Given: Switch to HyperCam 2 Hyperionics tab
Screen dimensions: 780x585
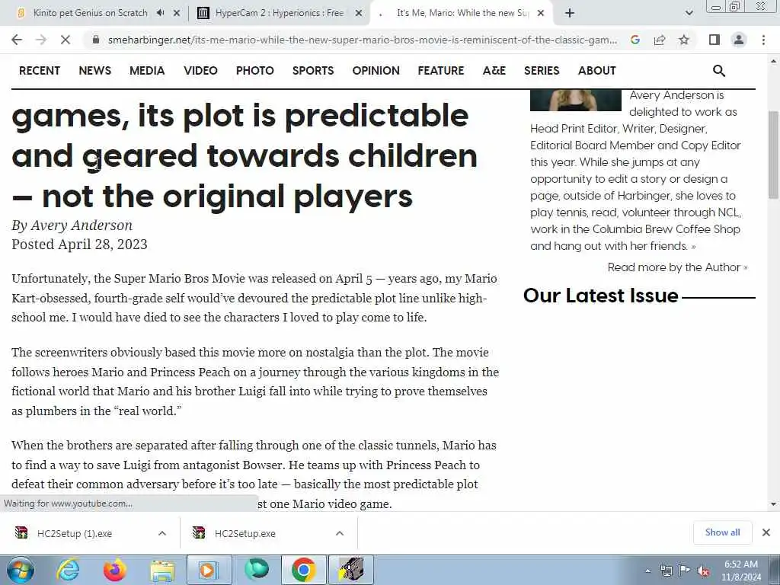Looking at the screenshot, I should (279, 13).
